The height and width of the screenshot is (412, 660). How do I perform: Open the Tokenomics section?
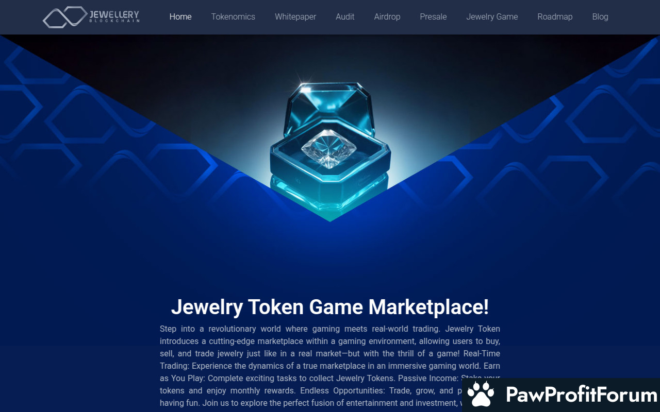[x=233, y=16]
